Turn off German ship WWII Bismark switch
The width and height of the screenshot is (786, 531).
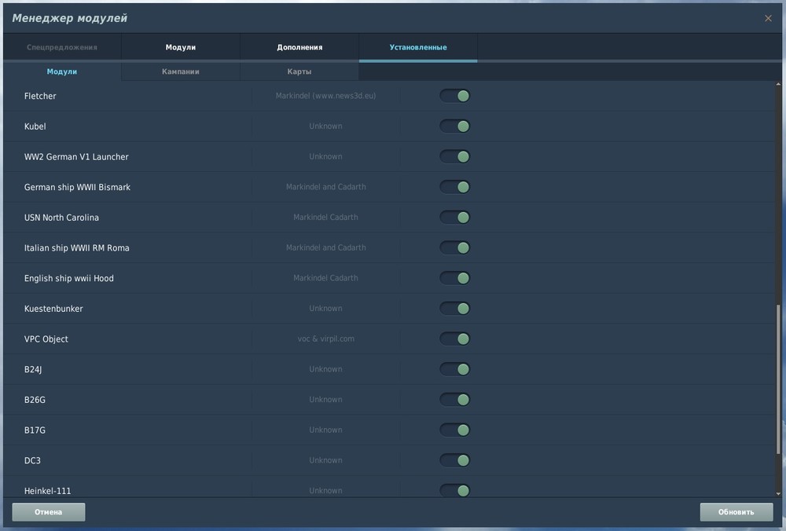pyautogui.click(x=454, y=187)
